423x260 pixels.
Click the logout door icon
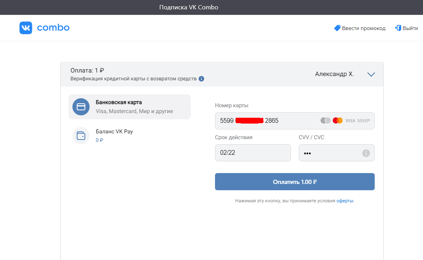click(x=398, y=28)
